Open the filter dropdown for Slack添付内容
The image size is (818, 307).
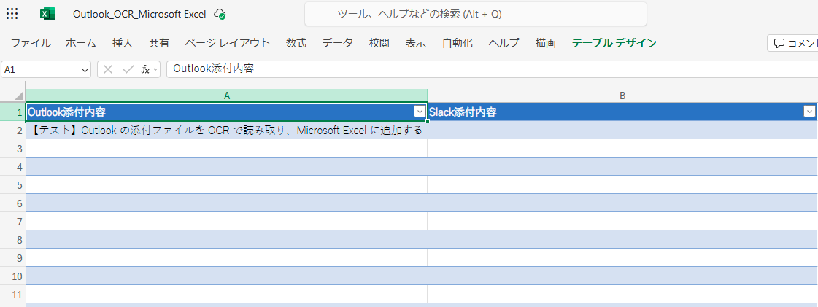tap(809, 111)
